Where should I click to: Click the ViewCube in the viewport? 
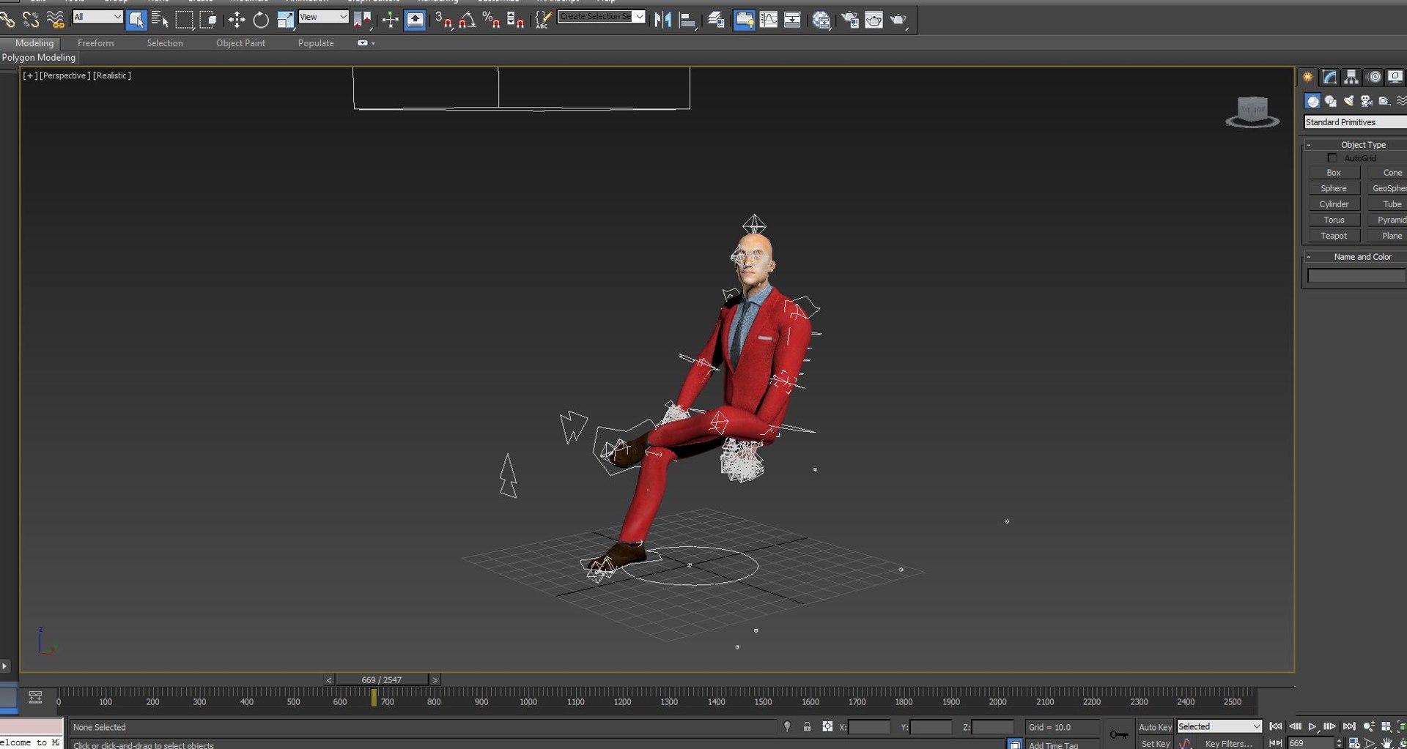(1252, 111)
